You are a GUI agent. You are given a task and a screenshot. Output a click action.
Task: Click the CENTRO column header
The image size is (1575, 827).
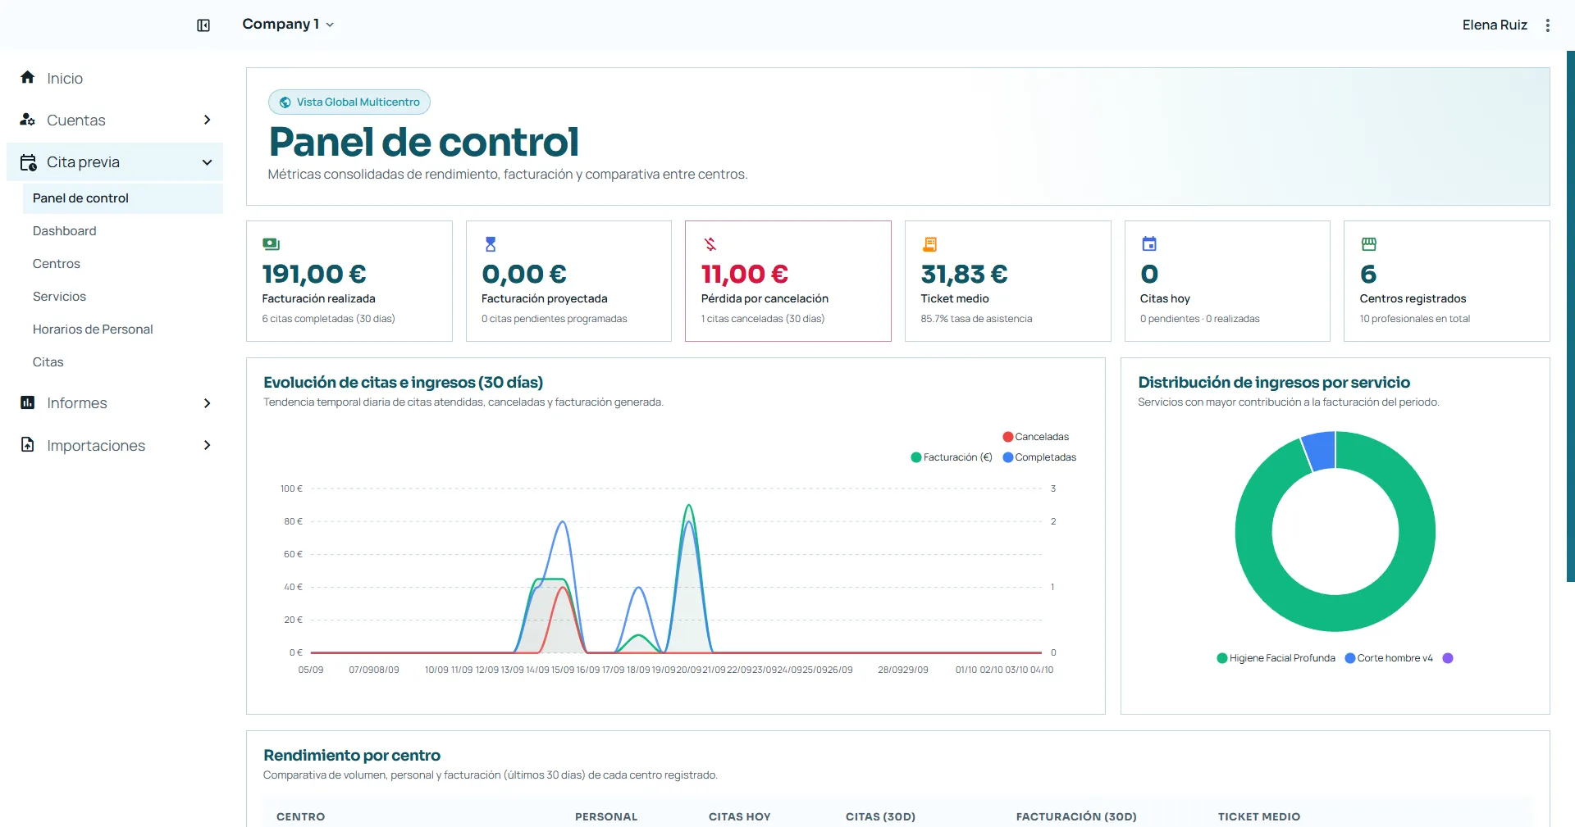(300, 816)
